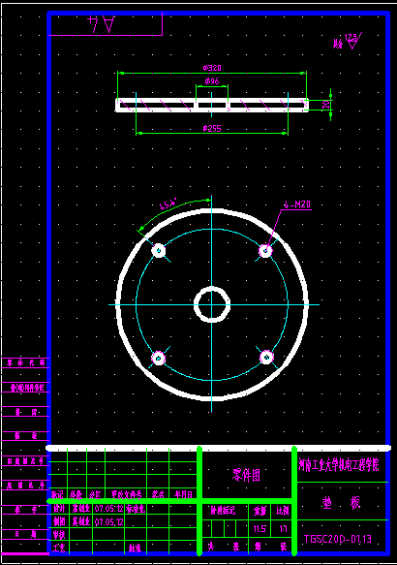The width and height of the screenshot is (397, 565).
Task: Pick the bottom-right M20 threaded hole
Action: [x=266, y=357]
